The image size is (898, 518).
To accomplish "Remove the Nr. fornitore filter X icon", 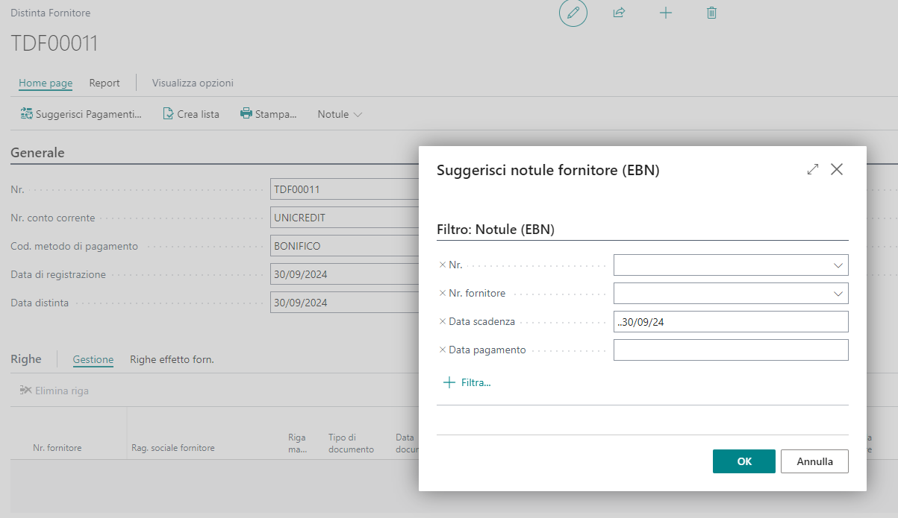I will pos(442,293).
